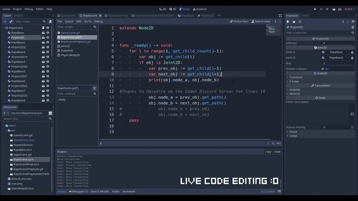Play the current scene
The width and height of the screenshot is (358, 201).
click(334, 9)
